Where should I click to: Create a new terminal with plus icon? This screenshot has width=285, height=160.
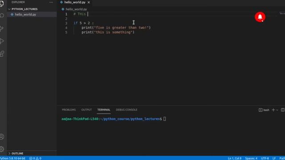(273, 110)
